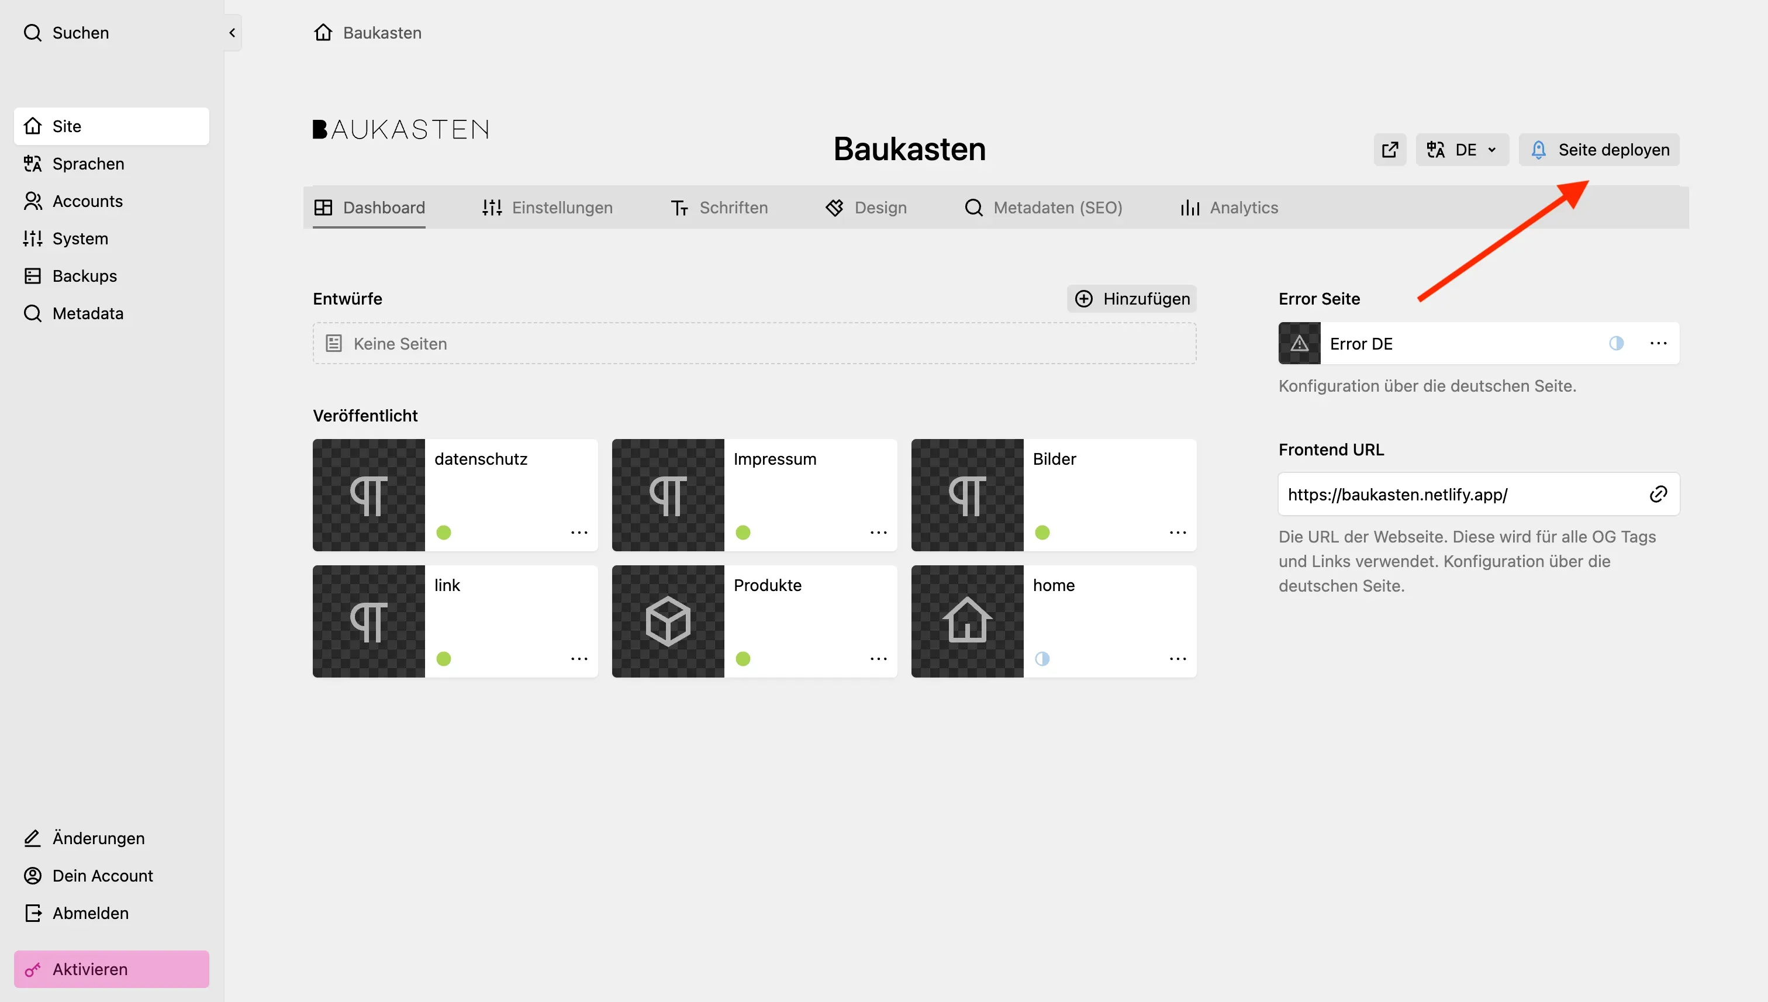1768x1002 pixels.
Task: Open the Design tab
Action: pos(866,208)
